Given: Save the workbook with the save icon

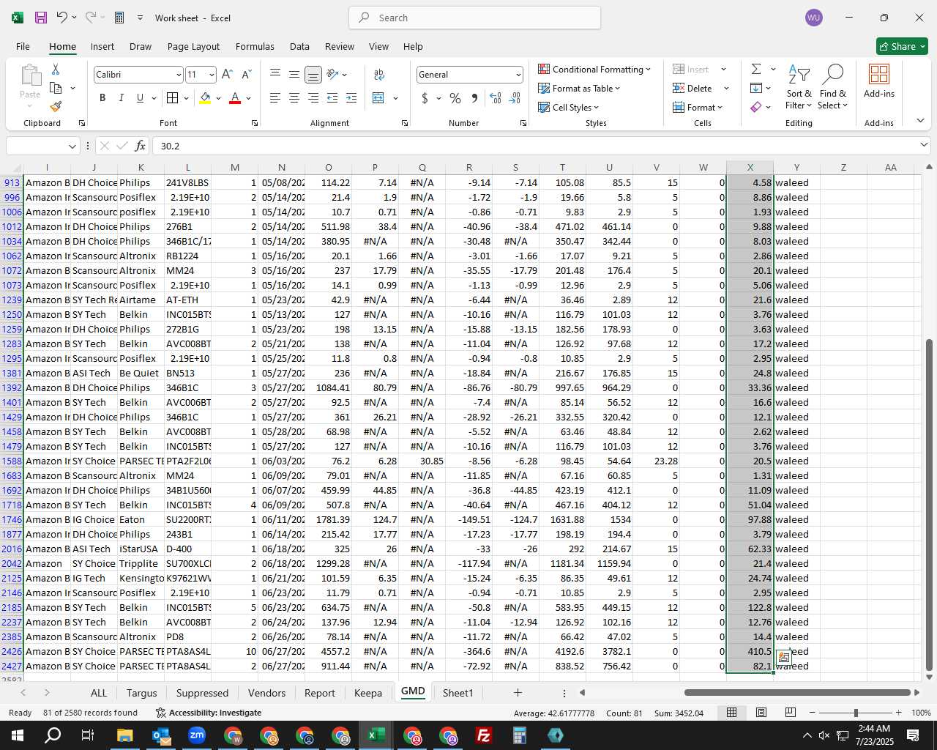Looking at the screenshot, I should point(40,18).
